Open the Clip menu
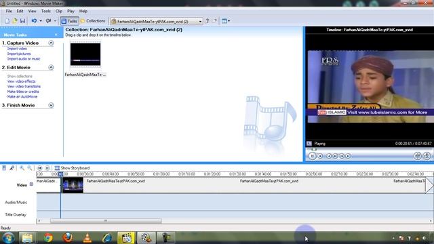This screenshot has height=244, width=434. point(59,12)
